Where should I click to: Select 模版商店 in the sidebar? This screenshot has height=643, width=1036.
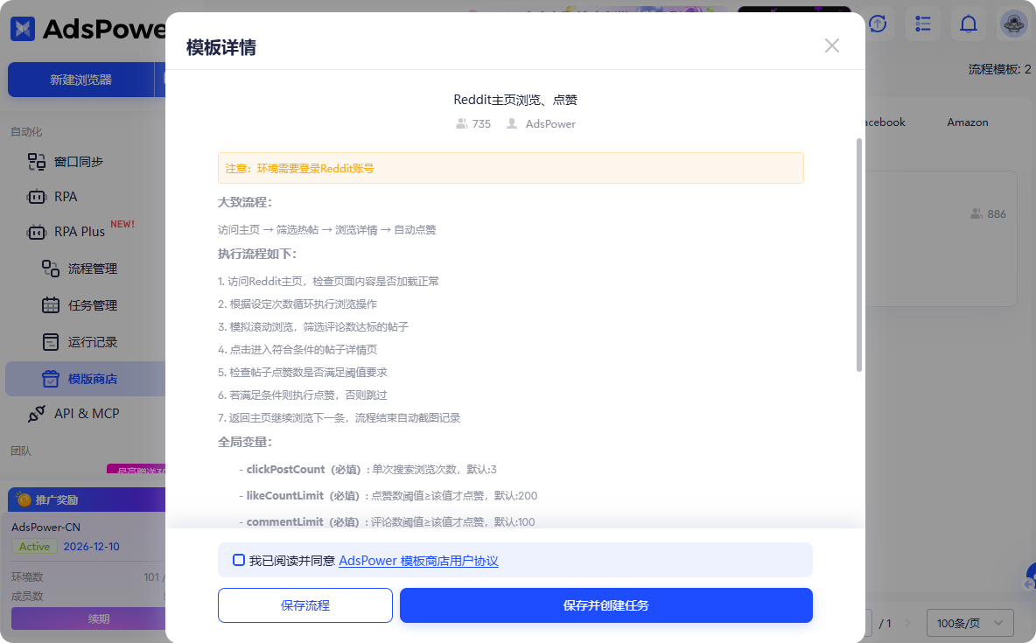[x=85, y=379]
